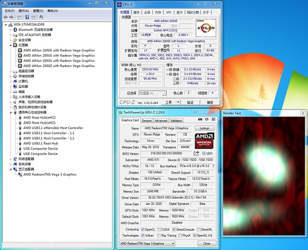Open the CPU-Z 工具 dropdown arrow
This screenshot has width=308, height=250.
tap(178, 102)
